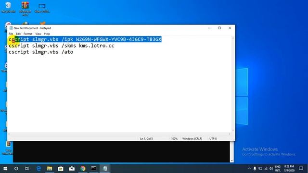Expand the hidden system tray icons chevron
This screenshot has width=308, height=173.
coord(249,169)
